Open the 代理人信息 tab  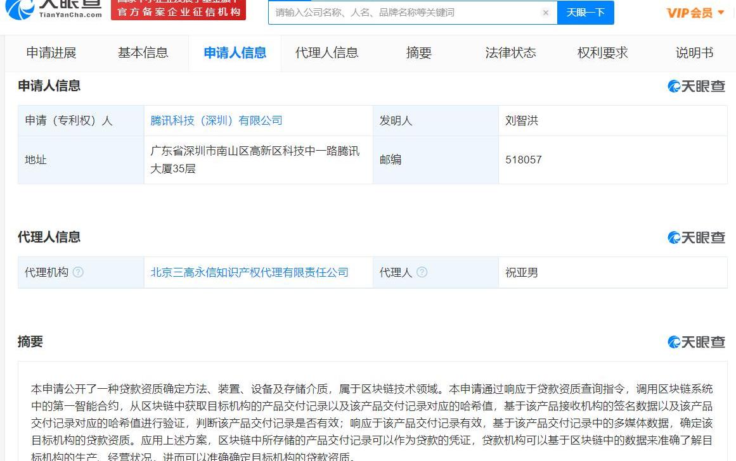[326, 53]
